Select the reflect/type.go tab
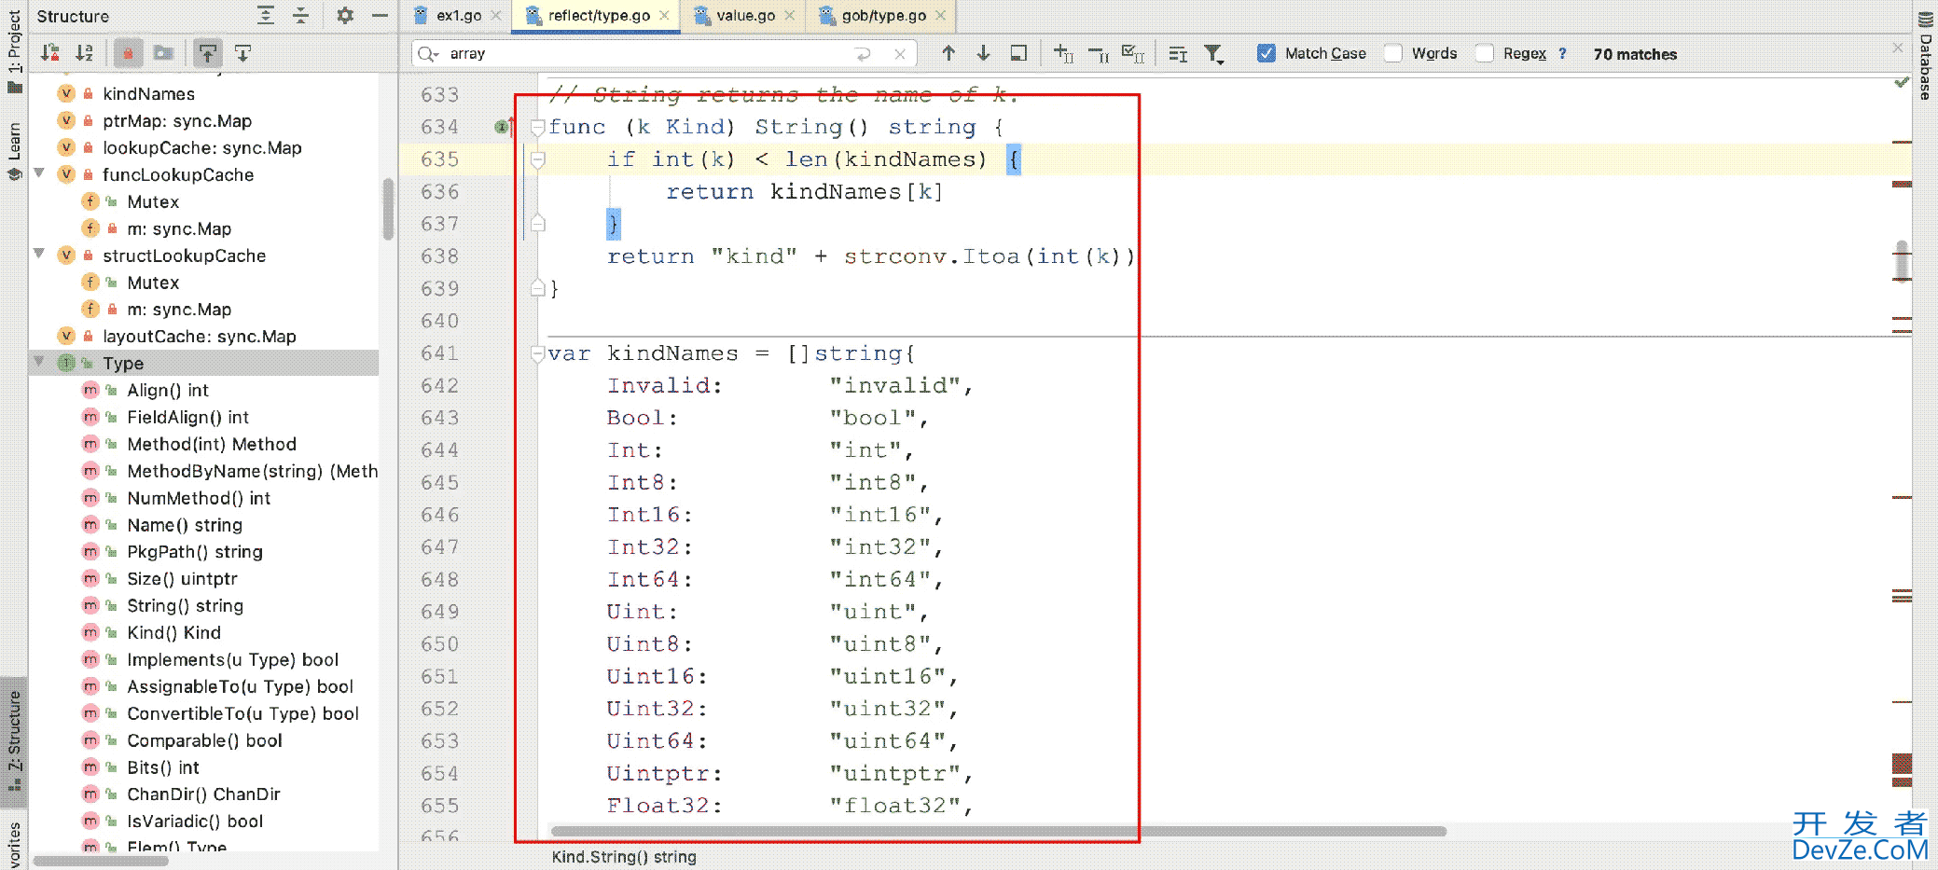 [599, 15]
